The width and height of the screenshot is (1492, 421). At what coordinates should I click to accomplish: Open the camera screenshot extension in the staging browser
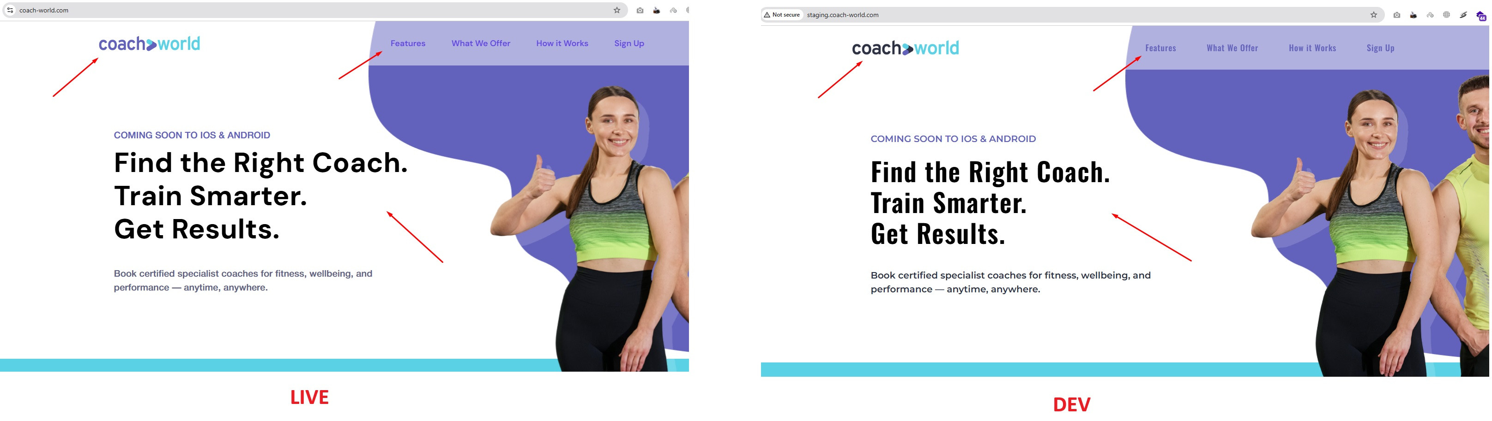1397,15
